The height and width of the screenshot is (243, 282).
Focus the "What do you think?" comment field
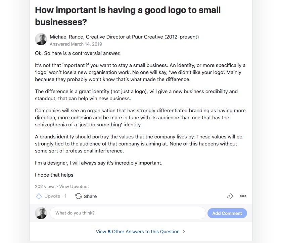[x=128, y=213]
